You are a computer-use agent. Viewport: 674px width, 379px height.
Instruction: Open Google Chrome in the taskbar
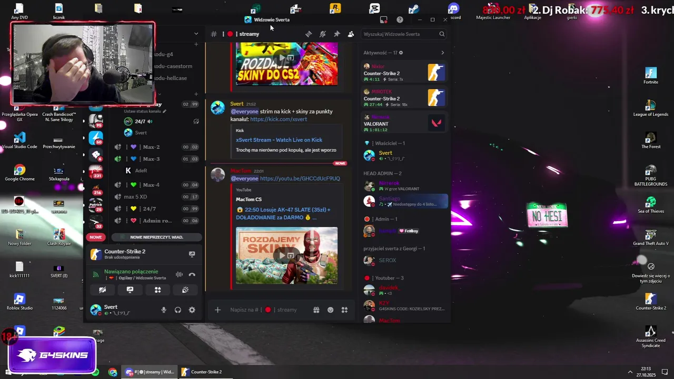pos(113,372)
